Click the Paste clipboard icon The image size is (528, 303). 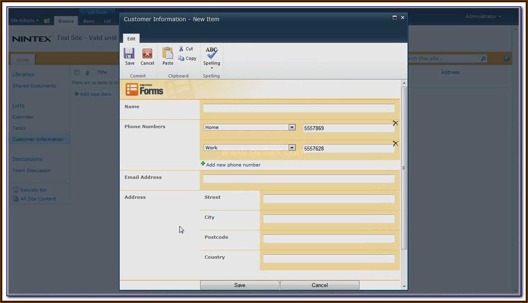coord(168,53)
